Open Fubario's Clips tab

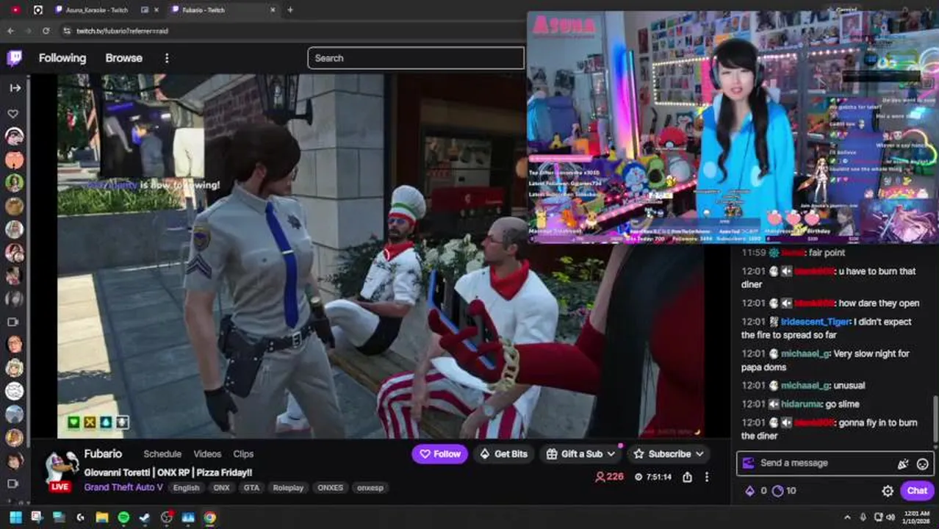[243, 454]
